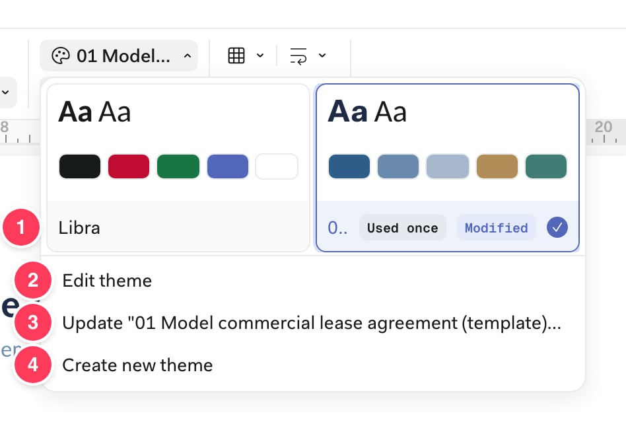Click the pale blue swatch in the selected theme
Screen dimensions: 626x432
click(x=448, y=166)
